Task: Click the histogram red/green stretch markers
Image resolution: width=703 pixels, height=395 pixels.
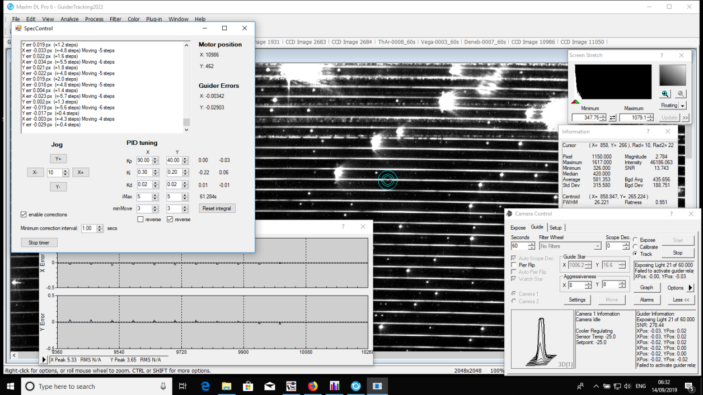Action: 575,102
